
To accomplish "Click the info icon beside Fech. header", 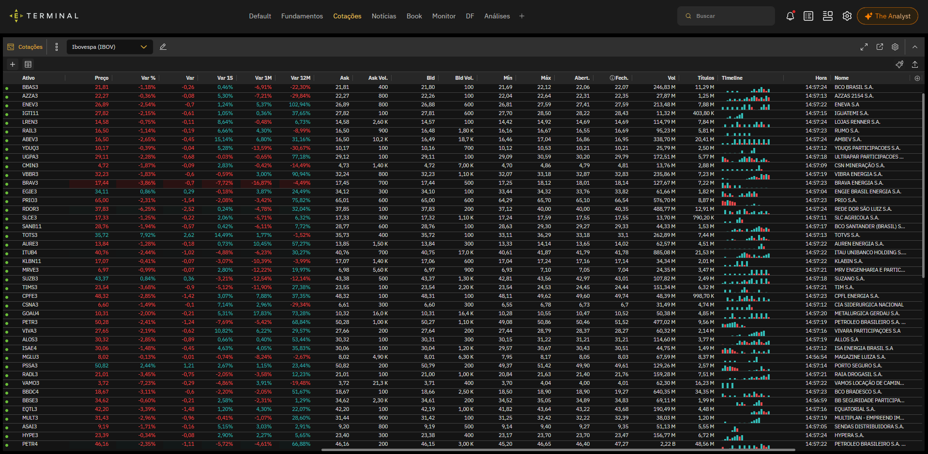I will [x=612, y=78].
